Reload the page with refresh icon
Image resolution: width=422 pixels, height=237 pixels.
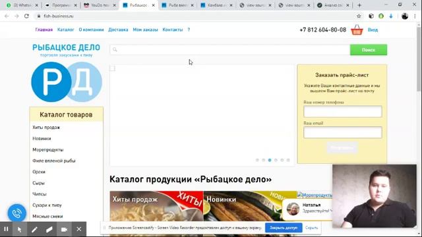click(x=26, y=16)
